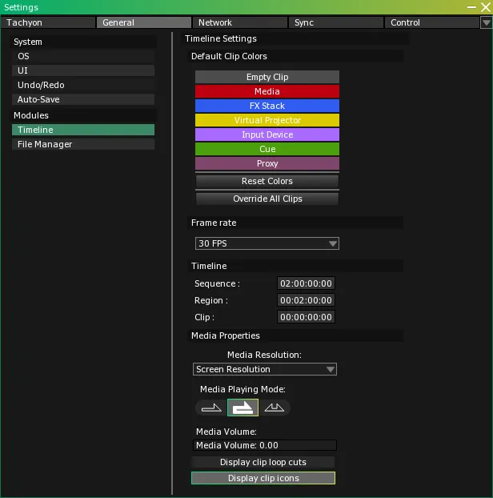Viewport: 493px width, 498px height.
Task: Minimize the Settings window
Action: tap(471, 7)
